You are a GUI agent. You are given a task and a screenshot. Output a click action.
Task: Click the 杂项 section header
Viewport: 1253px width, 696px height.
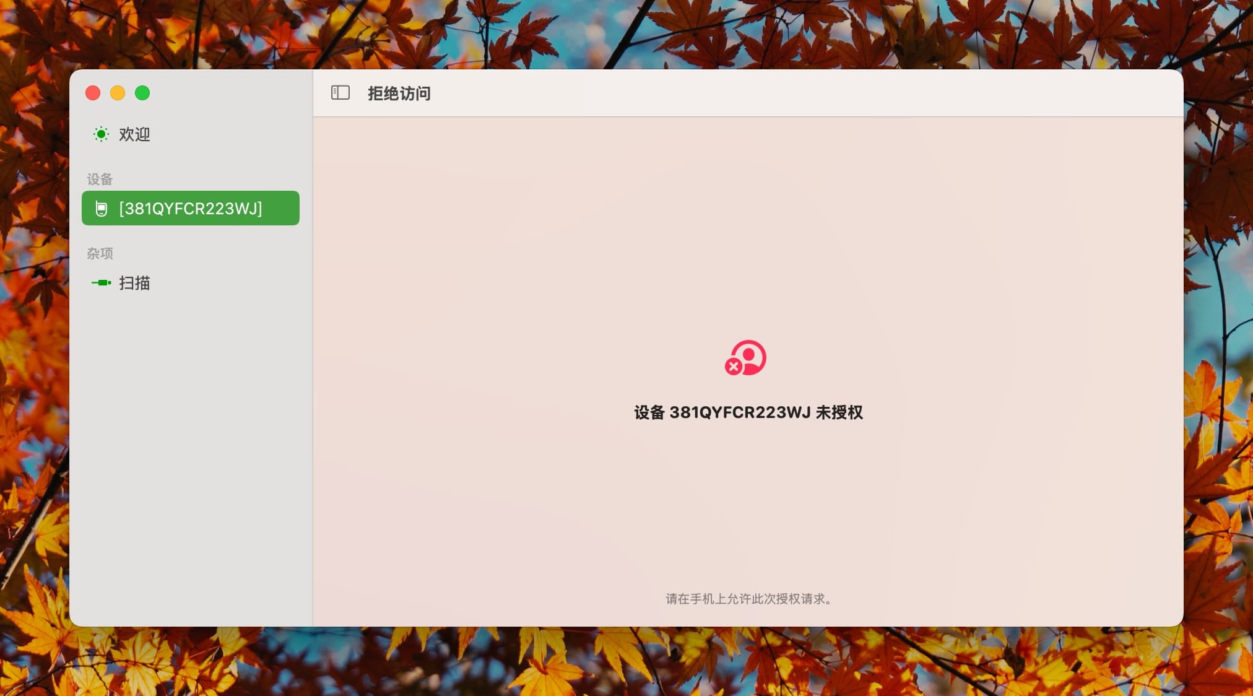coord(100,253)
